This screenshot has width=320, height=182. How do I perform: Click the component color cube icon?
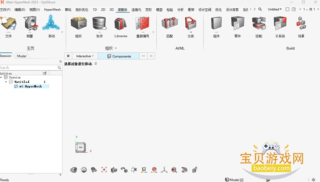pos(144,170)
